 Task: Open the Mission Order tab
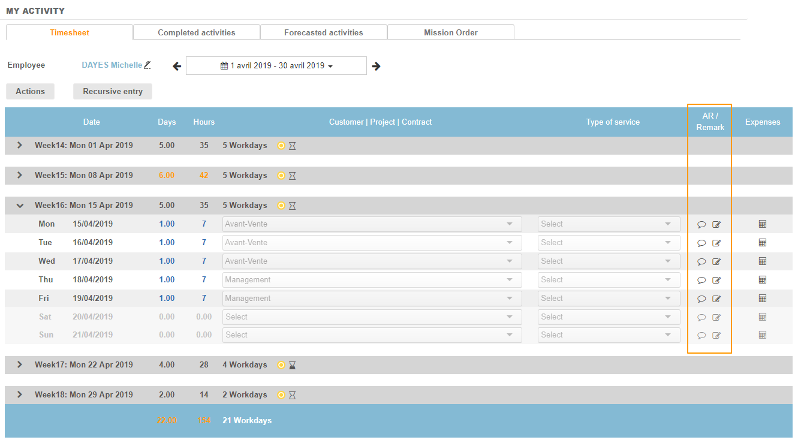450,32
